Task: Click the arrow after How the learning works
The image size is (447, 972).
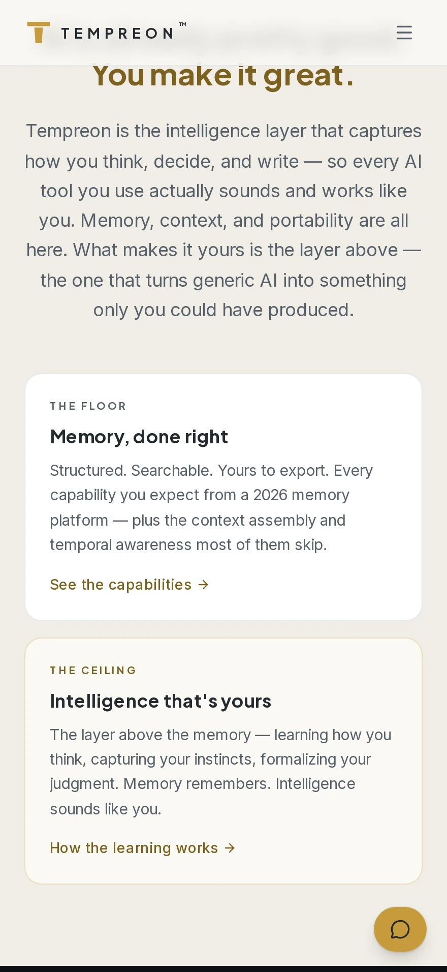Action: click(230, 848)
